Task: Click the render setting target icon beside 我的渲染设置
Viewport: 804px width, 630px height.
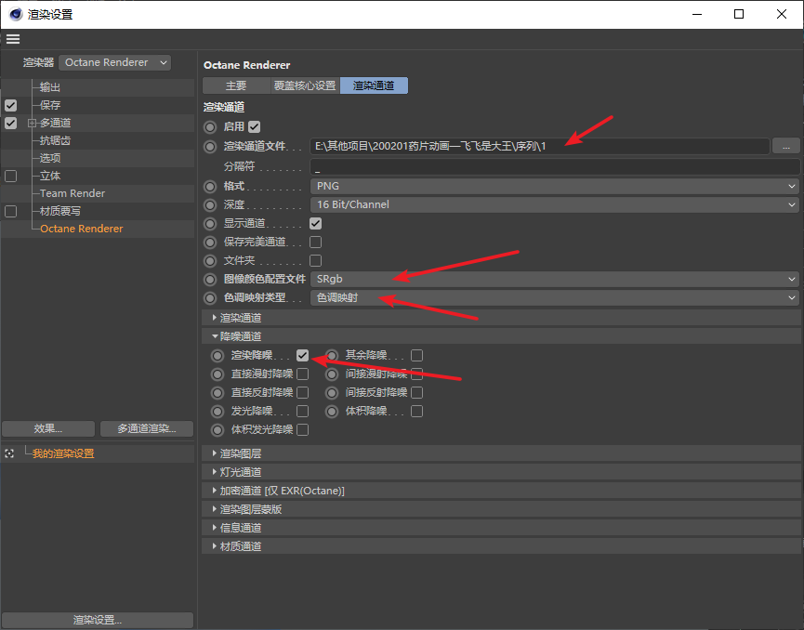Action: [9, 453]
